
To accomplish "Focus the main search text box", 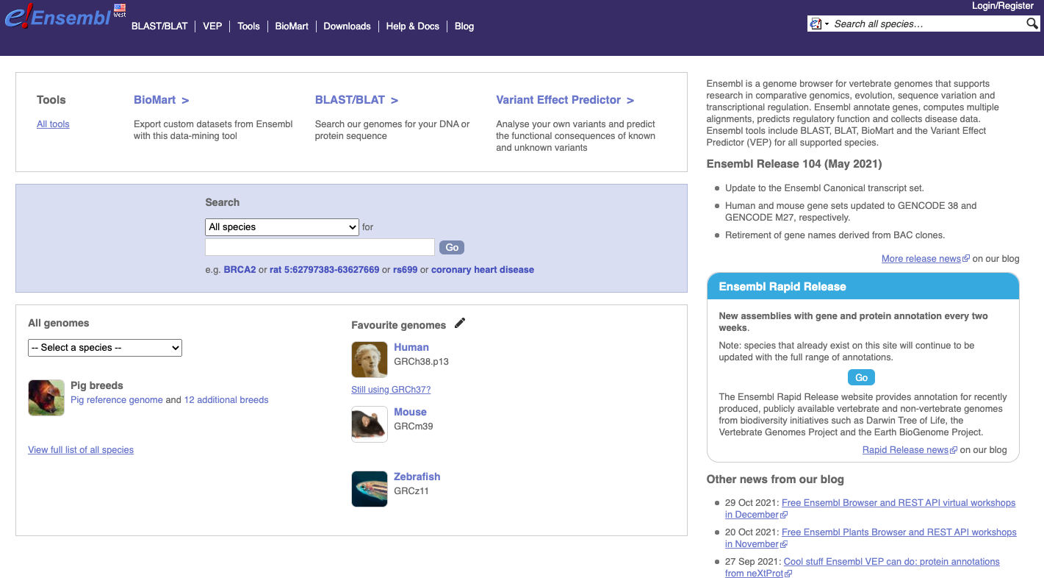I will 320,247.
